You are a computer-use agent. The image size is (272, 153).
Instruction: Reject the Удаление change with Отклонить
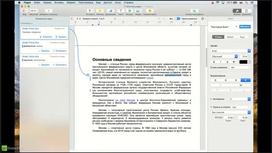tap(59, 65)
